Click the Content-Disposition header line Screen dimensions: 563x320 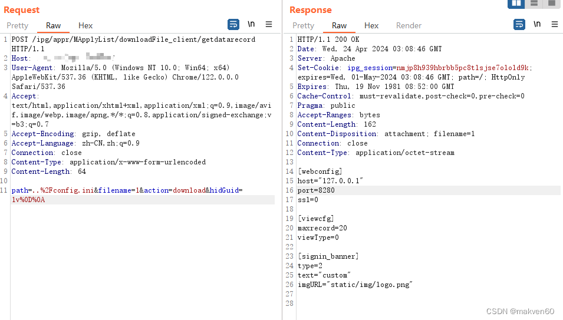(x=386, y=134)
